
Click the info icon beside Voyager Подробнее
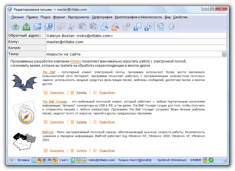click(95, 122)
